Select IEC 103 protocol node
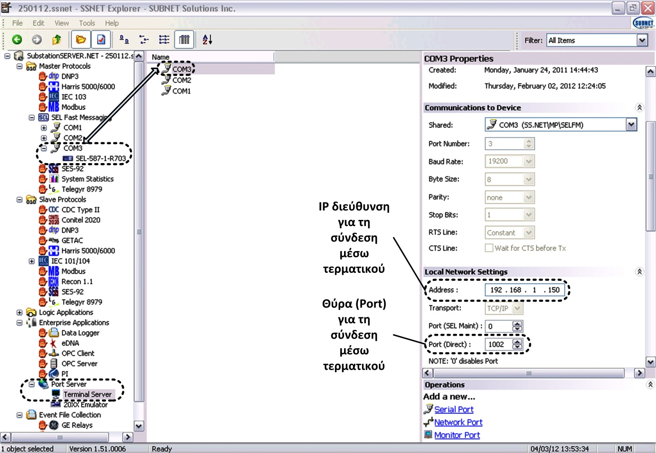656x453 pixels. pos(74,96)
